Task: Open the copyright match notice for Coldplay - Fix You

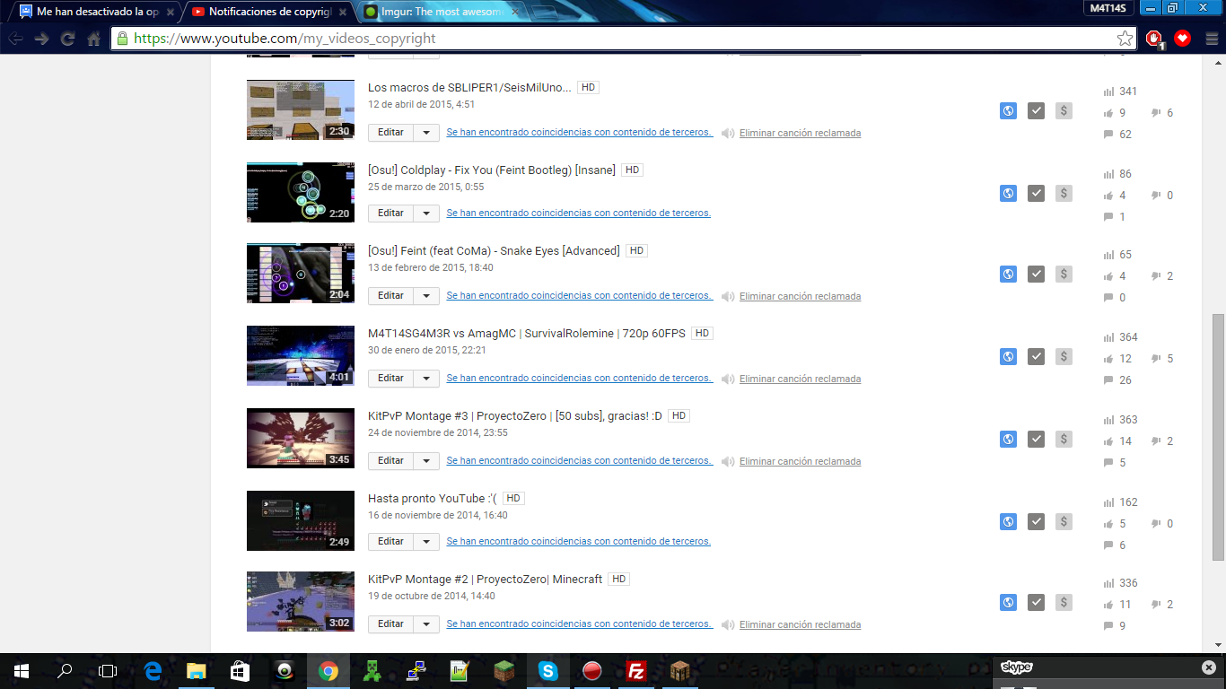Action: [579, 214]
